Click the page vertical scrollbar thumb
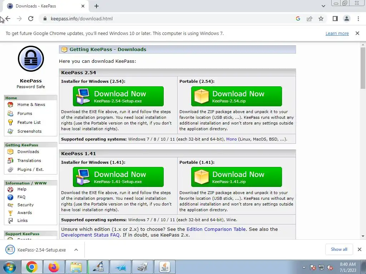 pos(363,67)
